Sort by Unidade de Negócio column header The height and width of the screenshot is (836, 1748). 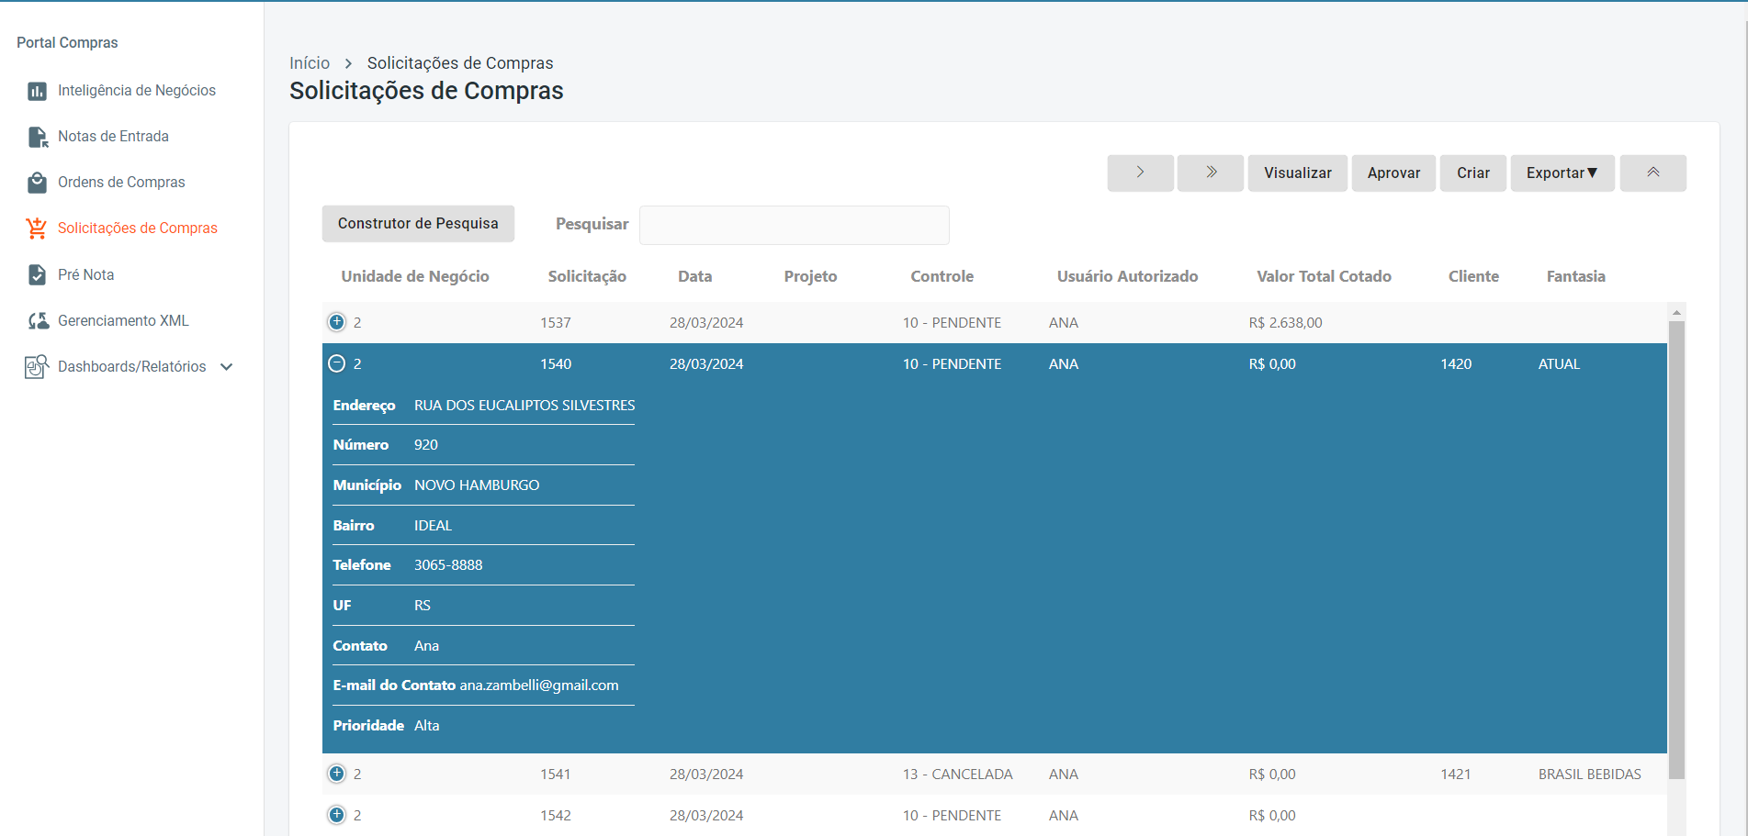(415, 276)
